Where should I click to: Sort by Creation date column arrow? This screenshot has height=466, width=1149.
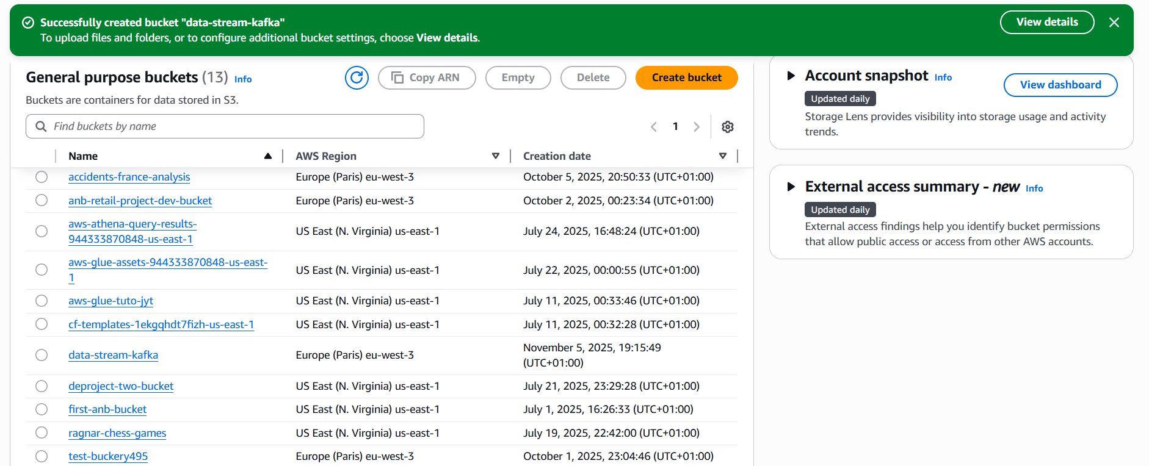[723, 156]
